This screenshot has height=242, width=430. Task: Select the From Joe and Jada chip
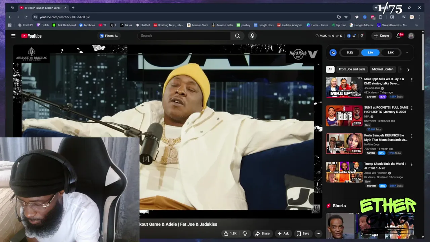352,69
